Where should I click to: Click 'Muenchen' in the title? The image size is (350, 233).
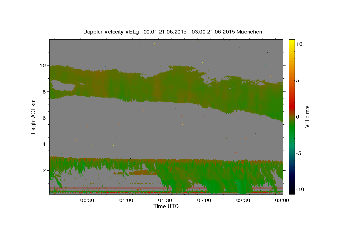pos(250,32)
